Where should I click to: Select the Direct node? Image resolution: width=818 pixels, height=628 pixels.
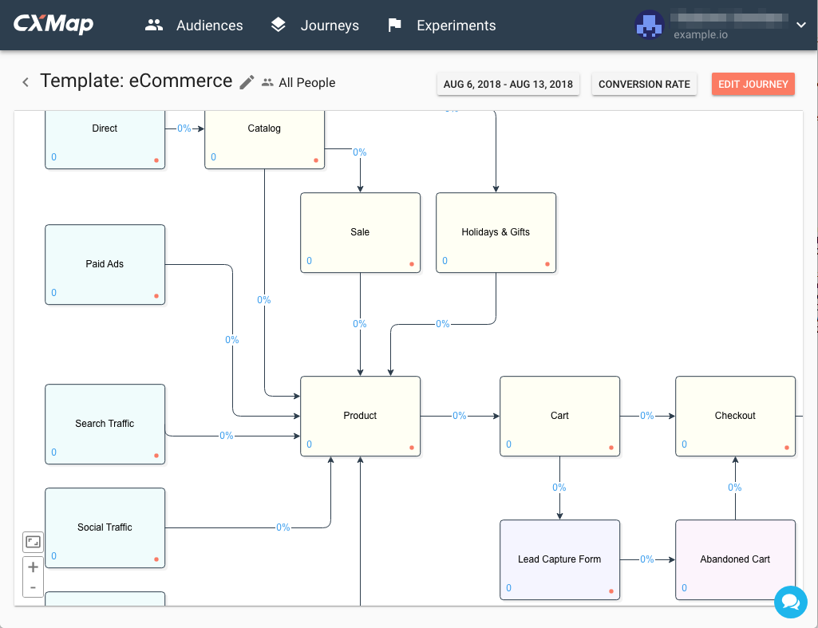(x=105, y=140)
